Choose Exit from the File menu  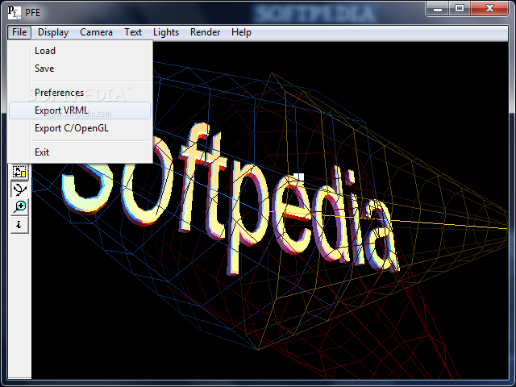point(80,152)
